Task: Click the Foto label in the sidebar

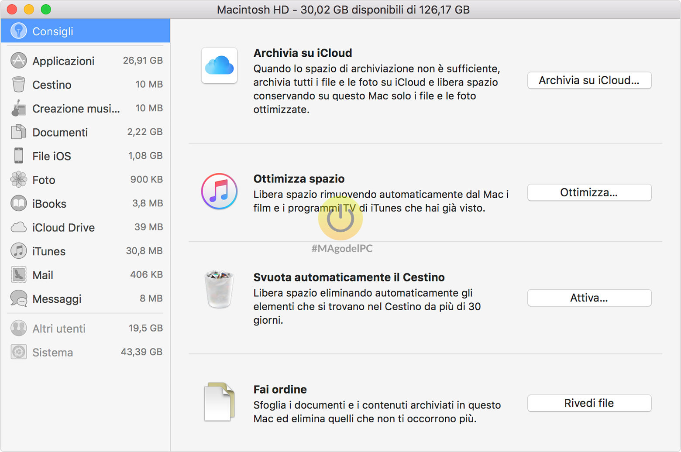Action: coord(44,180)
